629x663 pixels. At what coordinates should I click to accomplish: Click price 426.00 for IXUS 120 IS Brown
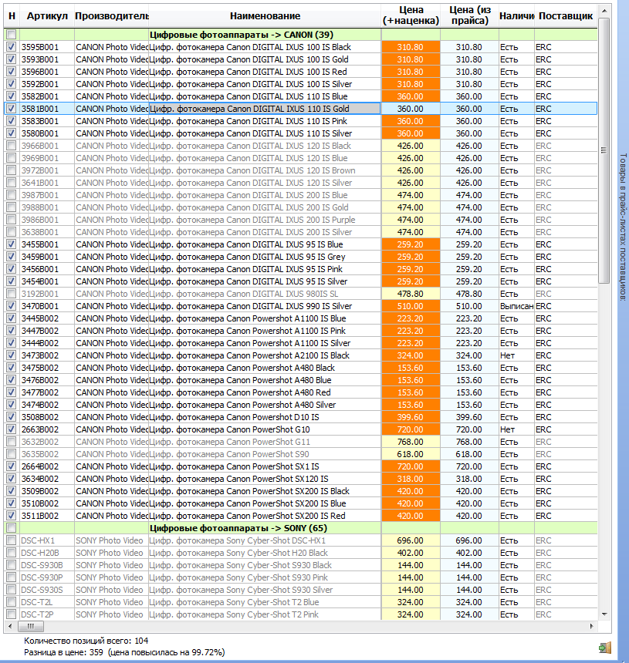click(411, 170)
